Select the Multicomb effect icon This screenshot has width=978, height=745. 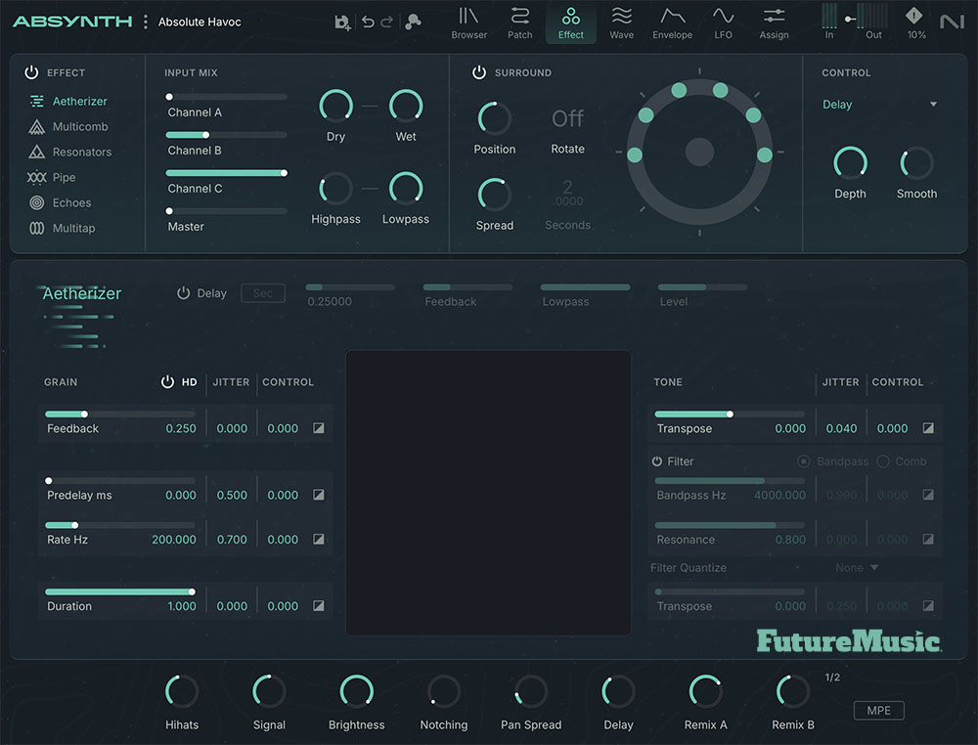[37, 126]
